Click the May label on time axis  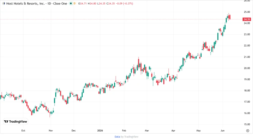(198, 130)
